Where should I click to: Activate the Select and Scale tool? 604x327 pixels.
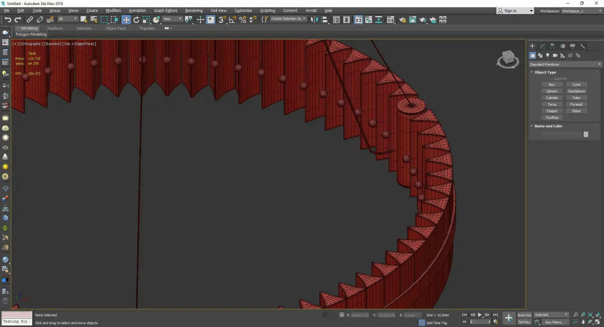pyautogui.click(x=146, y=20)
